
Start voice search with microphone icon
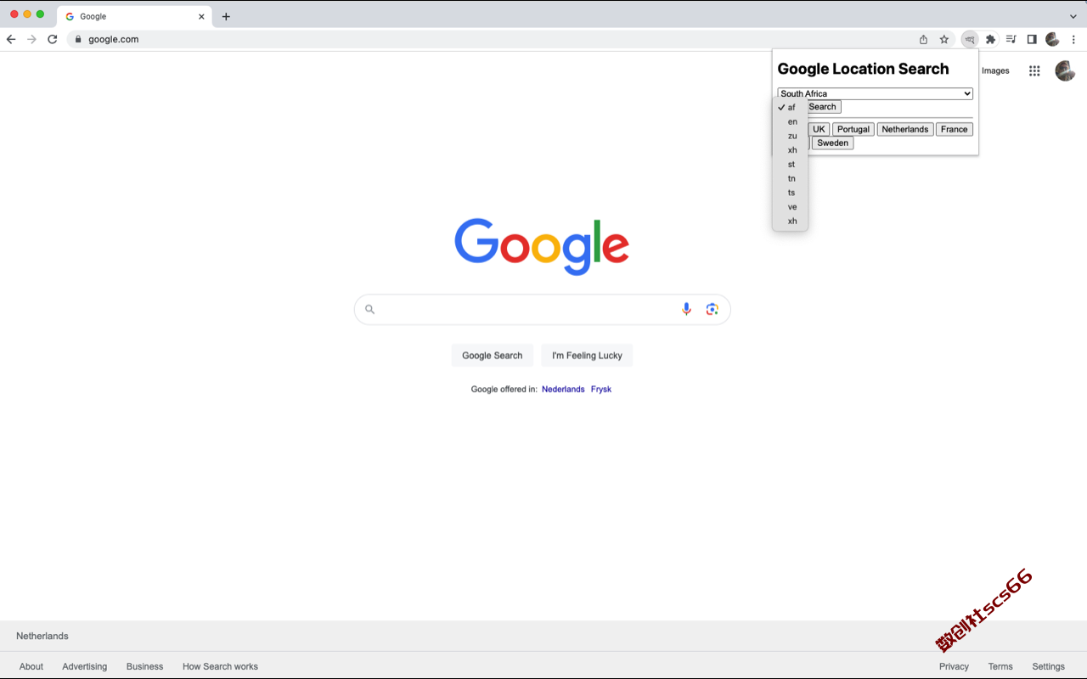click(686, 309)
